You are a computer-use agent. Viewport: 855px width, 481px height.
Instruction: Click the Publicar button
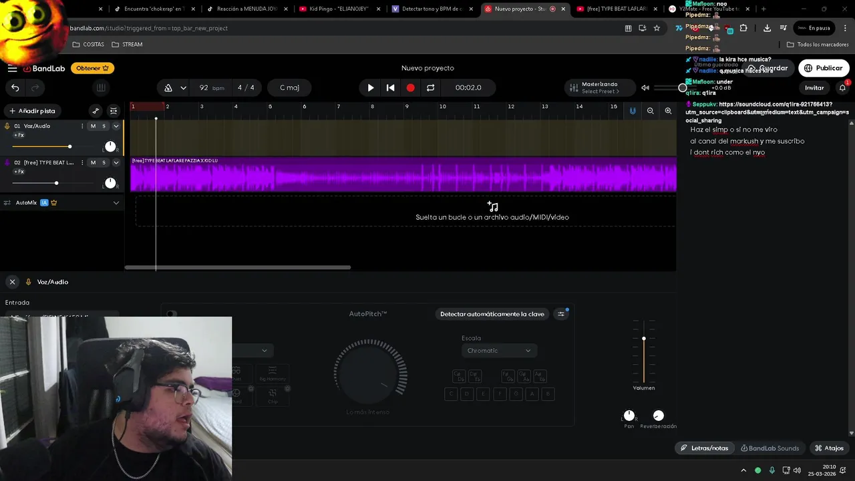point(823,68)
